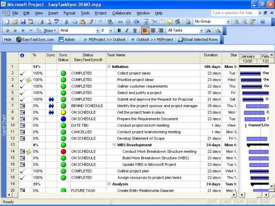Click Email Selected Rows button
Screen dimensions: 275x206
coord(198,40)
